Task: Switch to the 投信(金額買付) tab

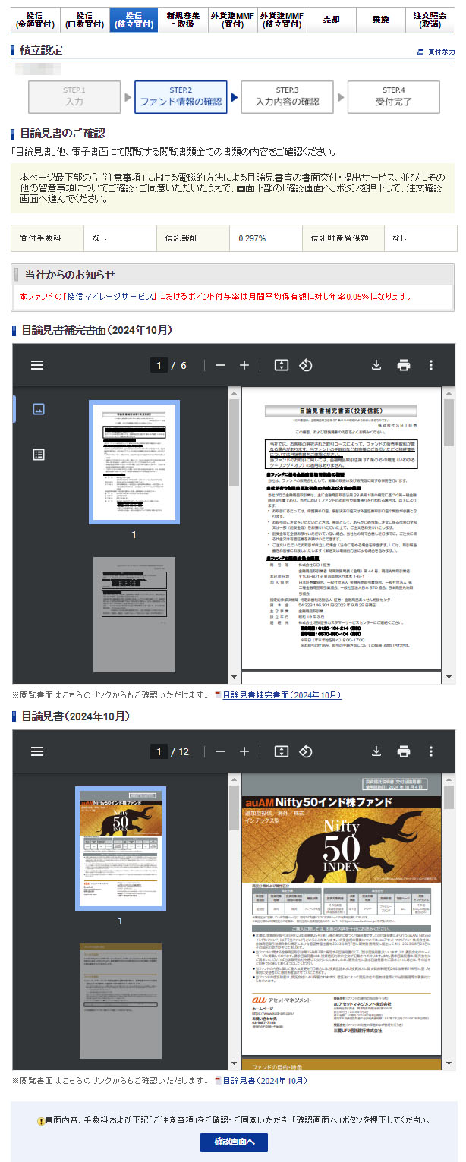Action: click(34, 20)
